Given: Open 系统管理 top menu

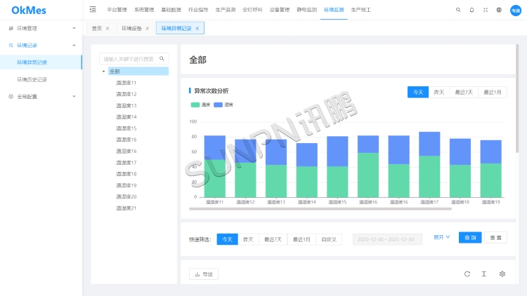Looking at the screenshot, I should point(144,10).
